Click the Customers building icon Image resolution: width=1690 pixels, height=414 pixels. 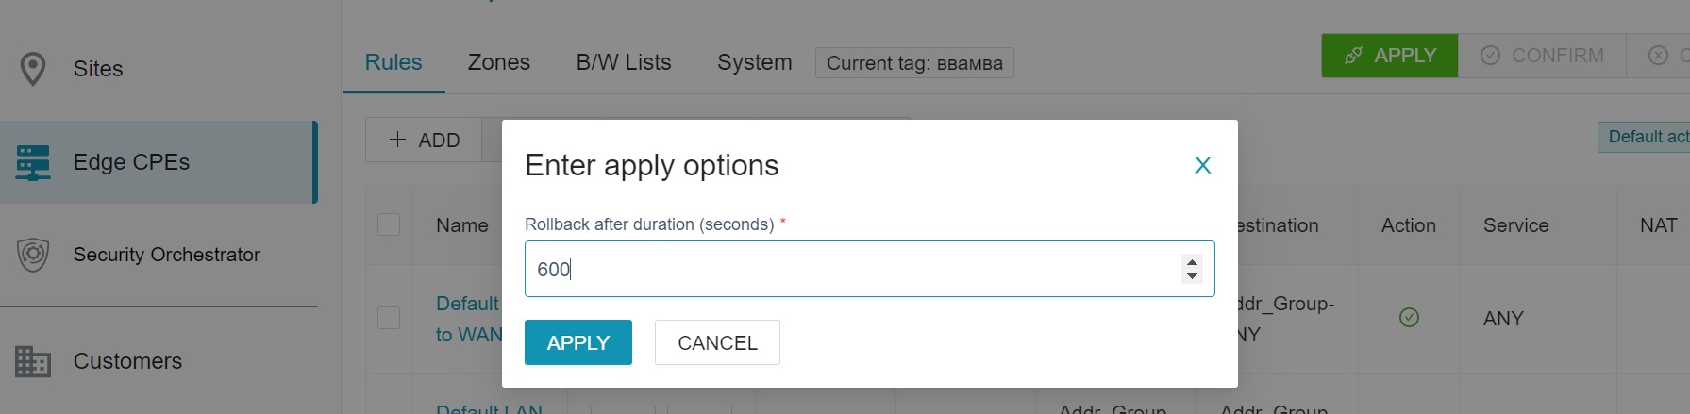tap(33, 361)
